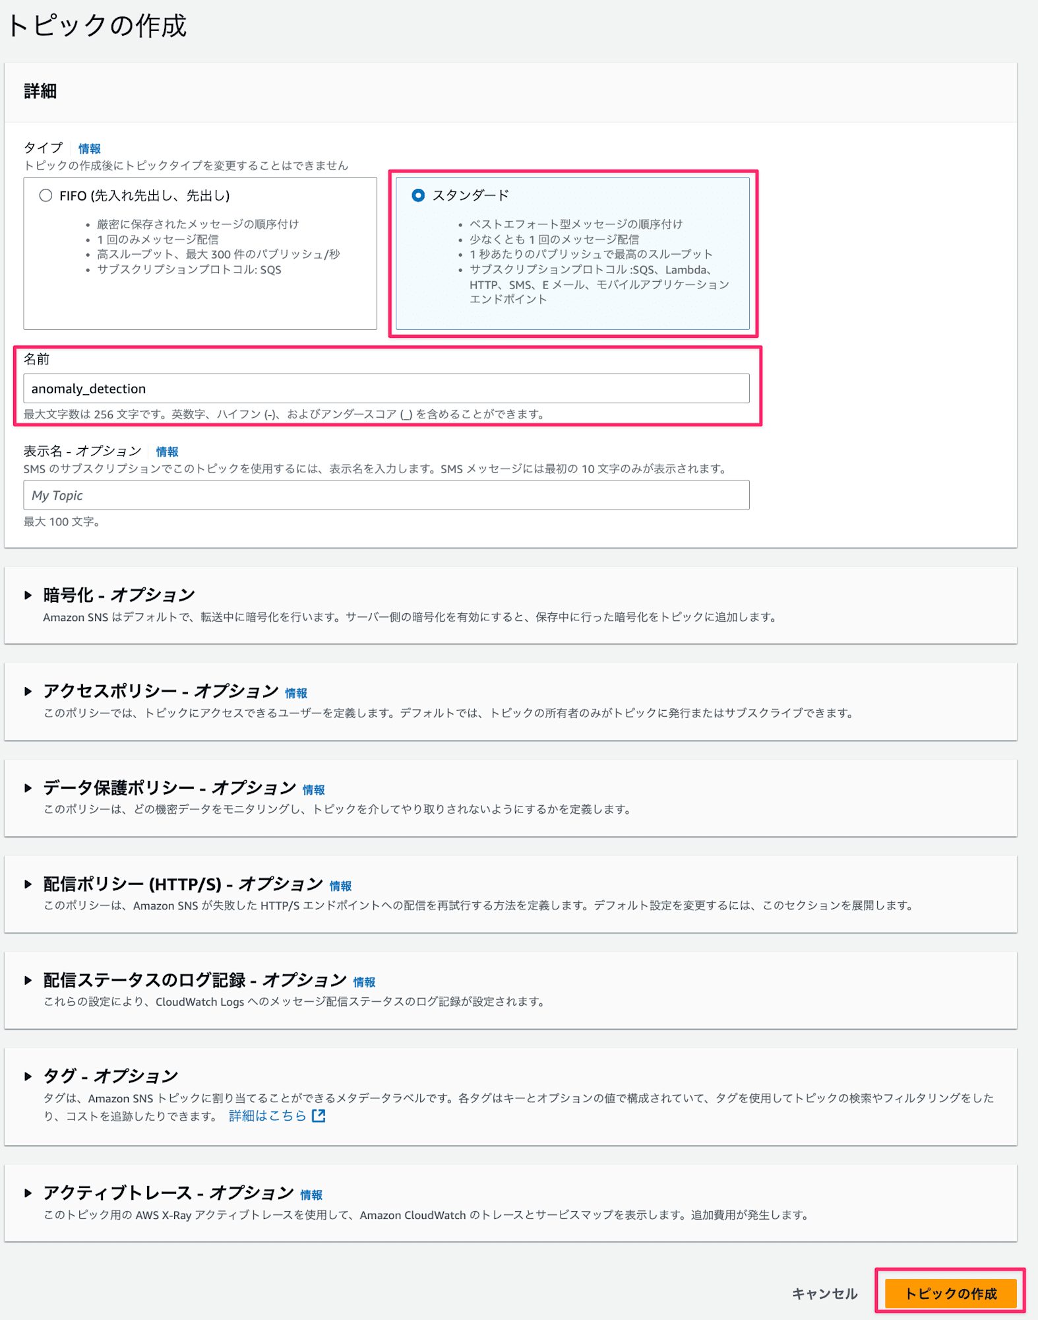Expand the アクティブトレース - オプション section
1038x1320 pixels.
pyautogui.click(x=28, y=1193)
